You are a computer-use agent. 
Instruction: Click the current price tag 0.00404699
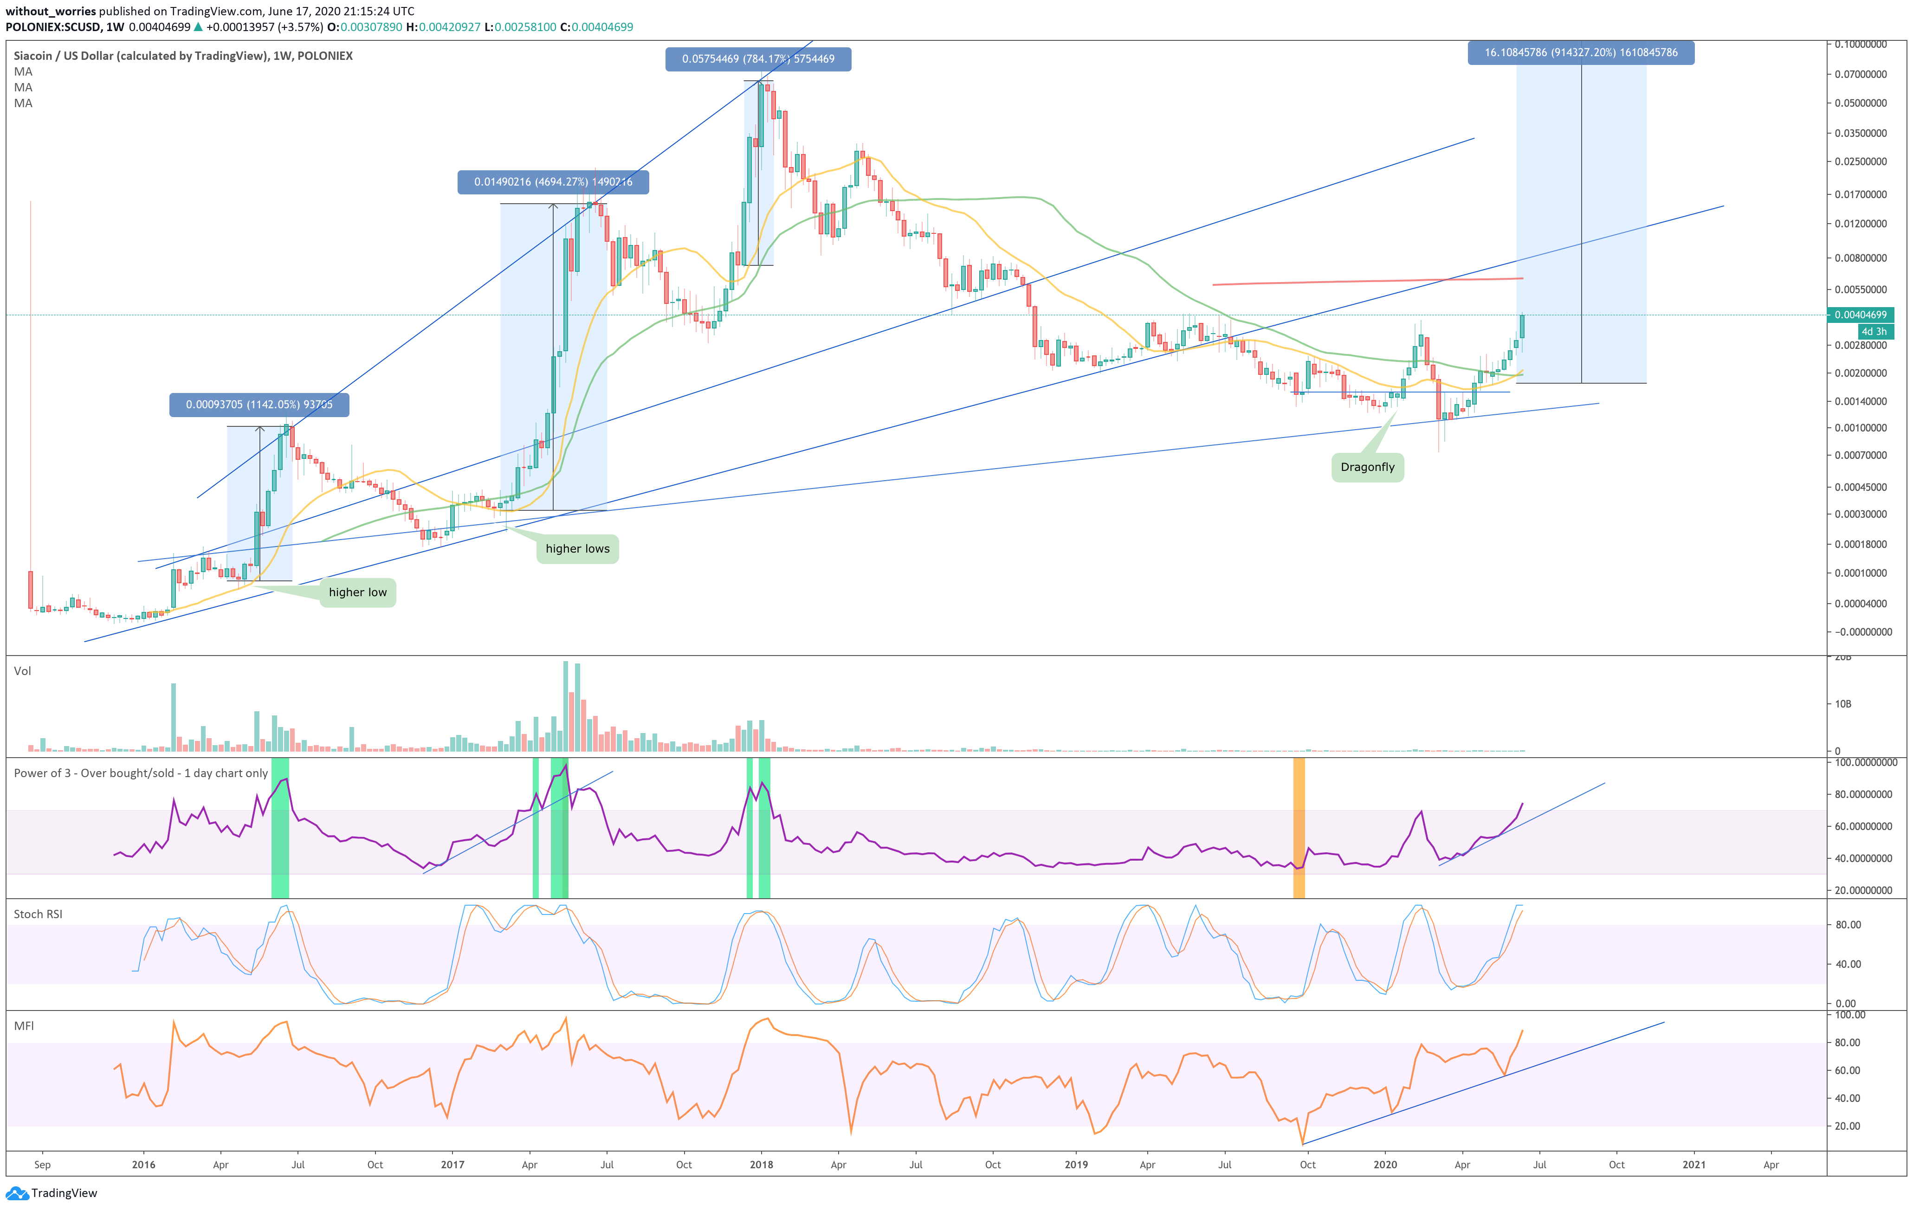tap(1861, 315)
